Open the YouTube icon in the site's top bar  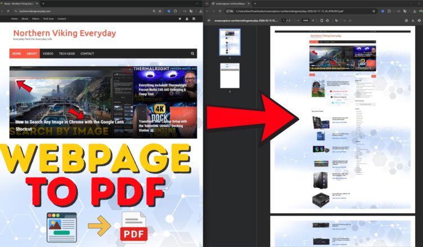[187, 19]
